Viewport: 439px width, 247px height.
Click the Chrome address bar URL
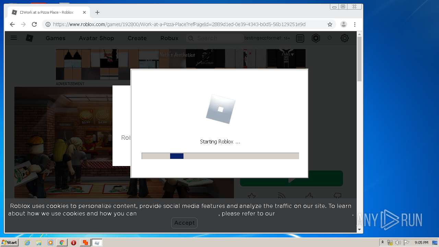tap(179, 24)
